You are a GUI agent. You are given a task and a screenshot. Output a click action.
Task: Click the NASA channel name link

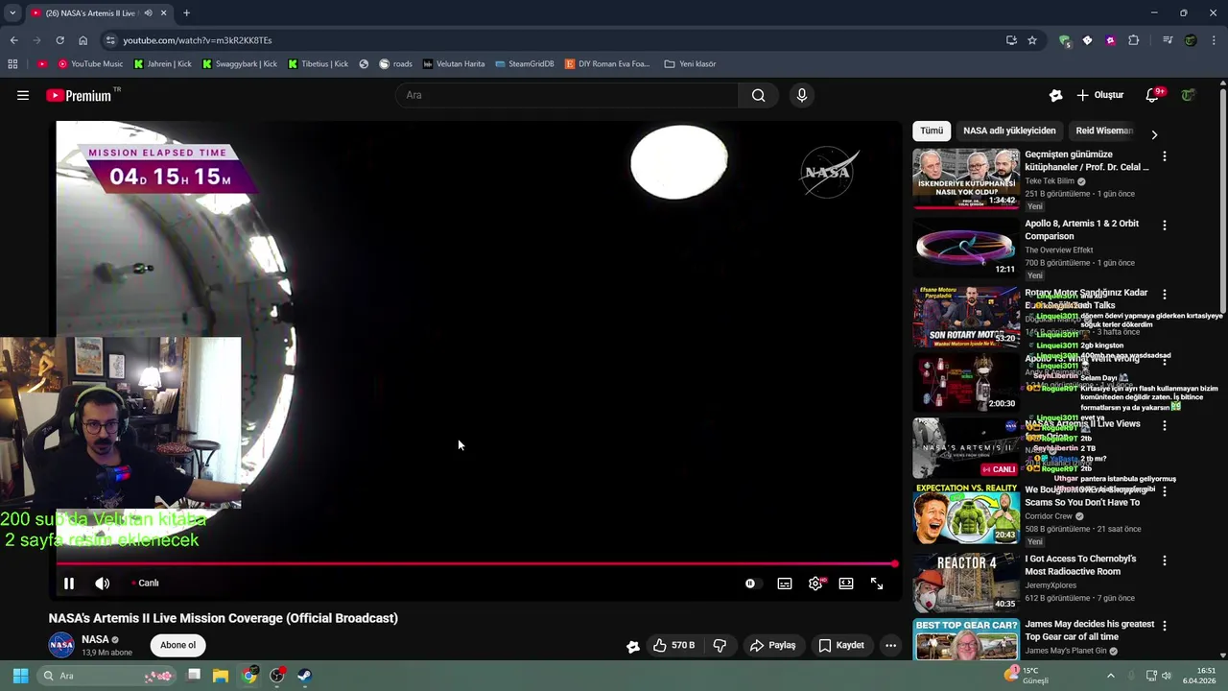pos(95,639)
